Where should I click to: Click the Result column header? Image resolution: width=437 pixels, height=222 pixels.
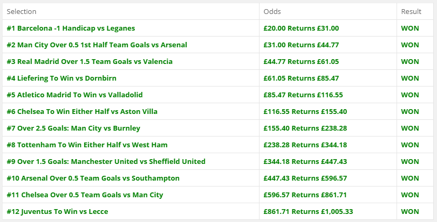411,11
